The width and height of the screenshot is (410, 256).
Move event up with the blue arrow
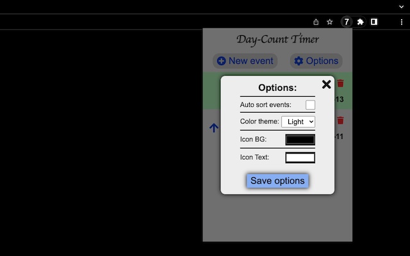point(213,128)
